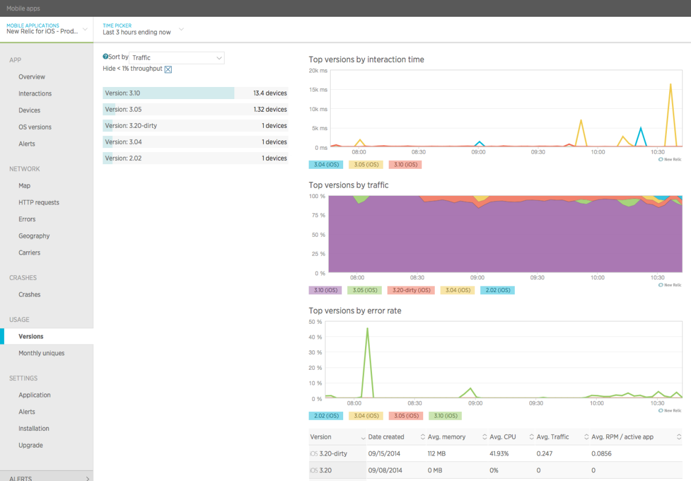Screen dimensions: 691x481
Task: Navigate to OS versions
Action: (35, 127)
